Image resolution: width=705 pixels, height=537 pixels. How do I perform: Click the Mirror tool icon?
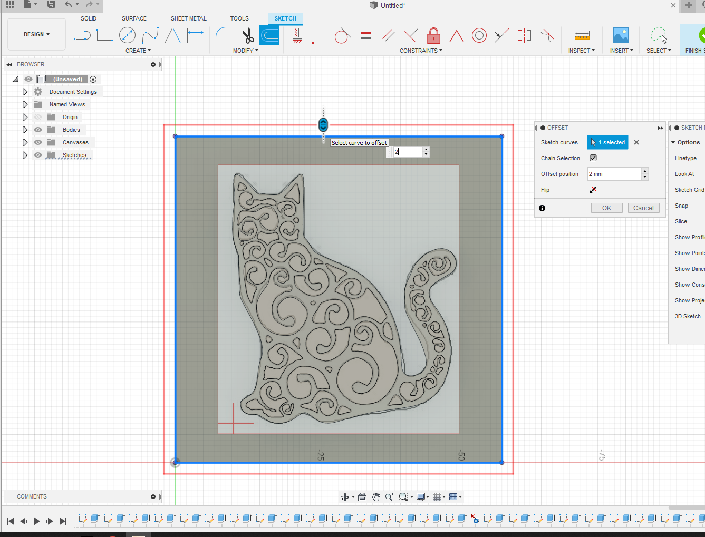(172, 35)
